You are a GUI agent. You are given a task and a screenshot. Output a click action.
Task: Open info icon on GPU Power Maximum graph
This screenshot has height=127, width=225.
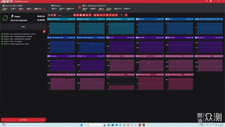click(104, 38)
